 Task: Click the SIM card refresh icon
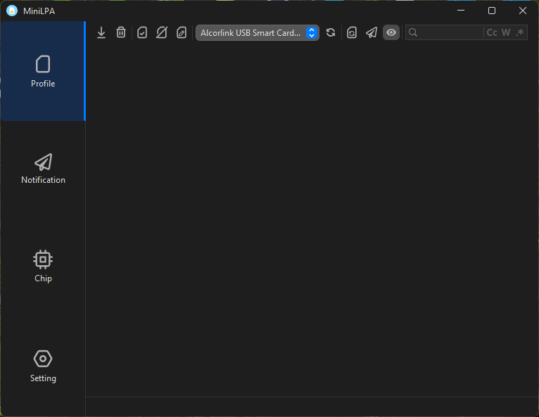(x=352, y=32)
